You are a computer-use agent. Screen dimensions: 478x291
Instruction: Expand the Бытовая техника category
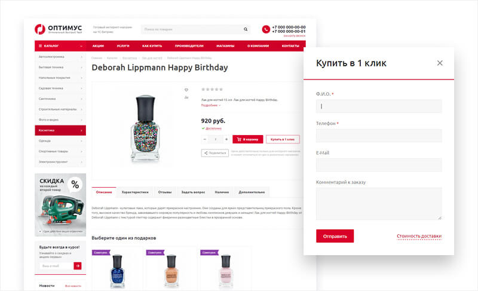[60, 67]
